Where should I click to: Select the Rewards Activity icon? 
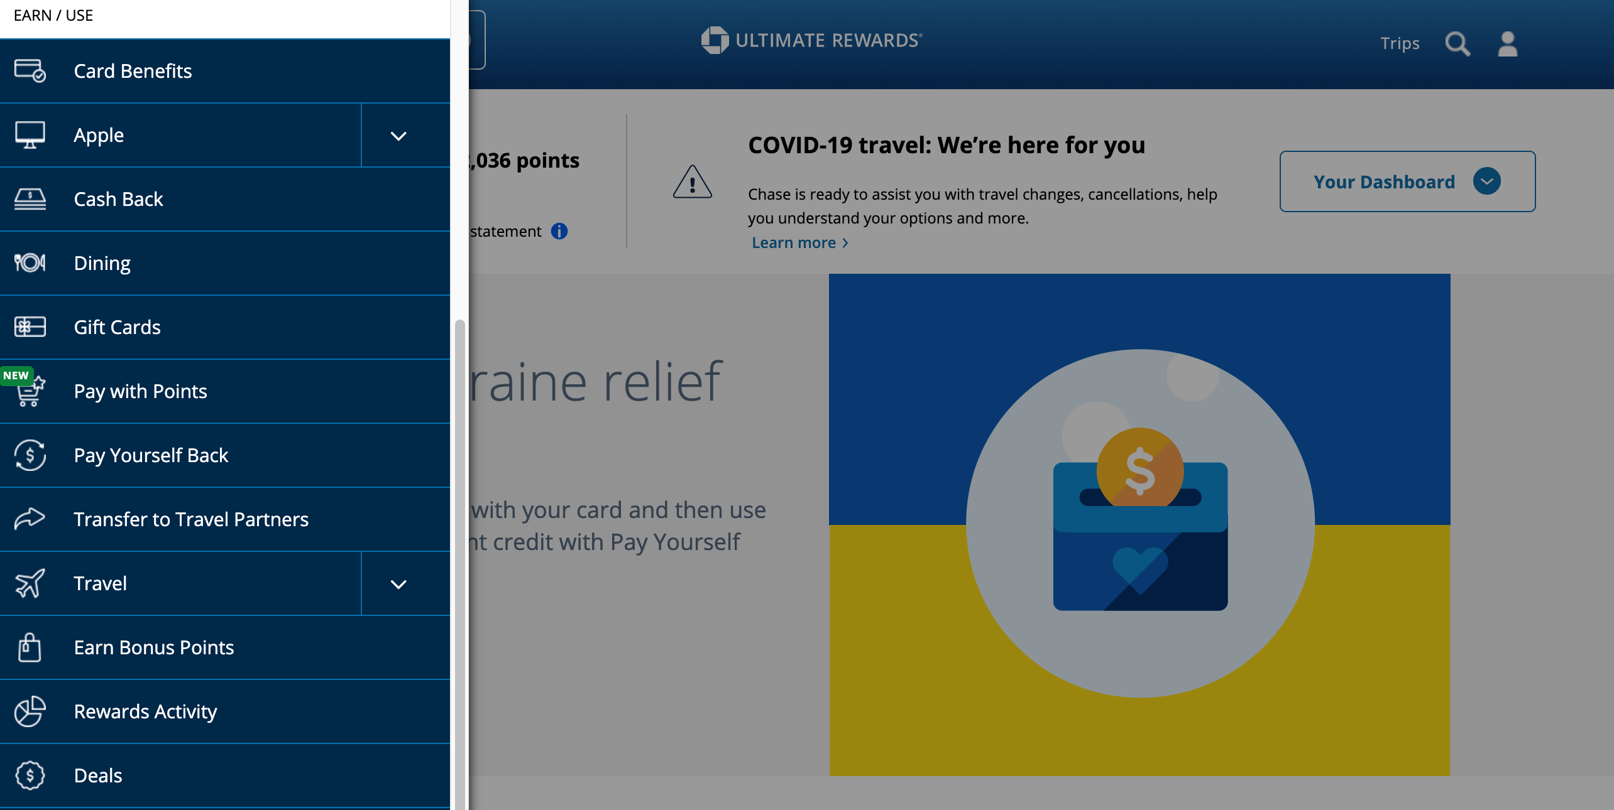[29, 711]
